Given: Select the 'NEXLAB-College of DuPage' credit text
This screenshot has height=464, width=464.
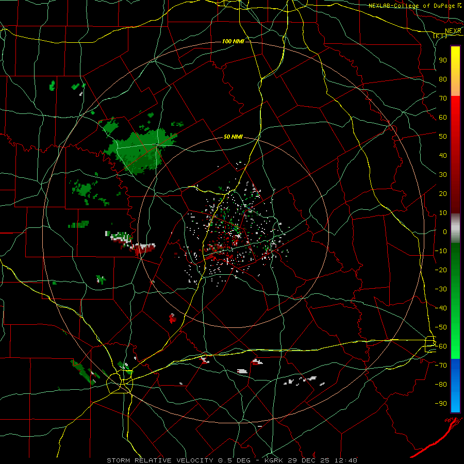Looking at the screenshot, I should tap(412, 6).
